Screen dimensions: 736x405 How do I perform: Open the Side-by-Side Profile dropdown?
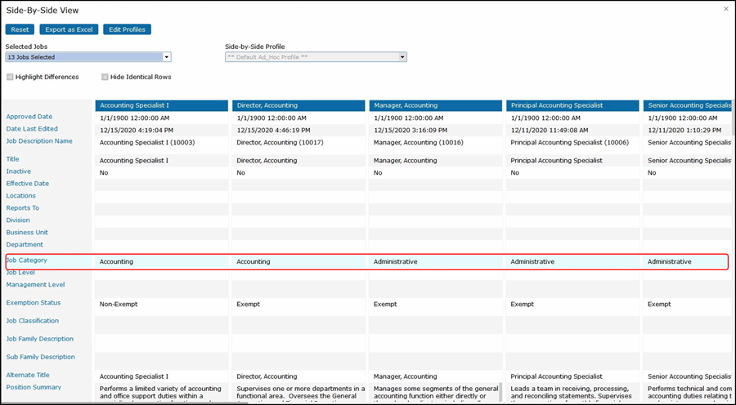(402, 57)
